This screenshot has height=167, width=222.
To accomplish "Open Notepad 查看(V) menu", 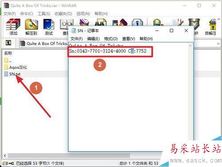I will [129, 39].
